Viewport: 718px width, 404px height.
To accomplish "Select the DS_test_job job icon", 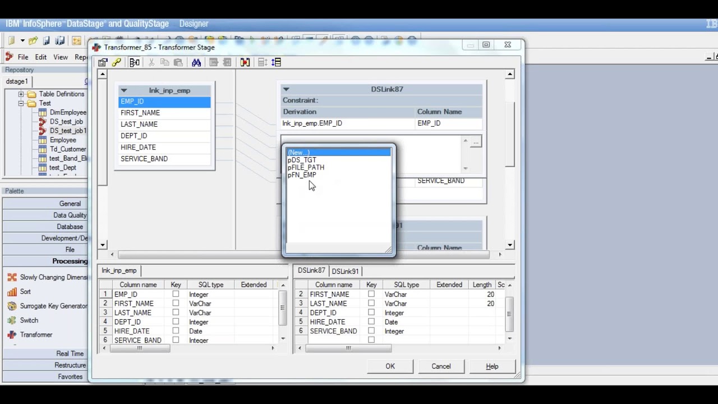I will point(43,121).
